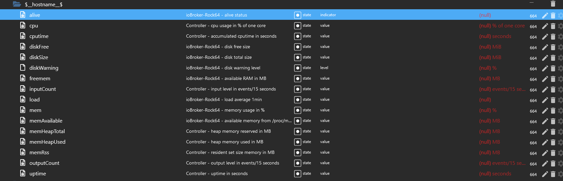Select the freemem tree item
The height and width of the screenshot is (181, 563).
coord(40,78)
